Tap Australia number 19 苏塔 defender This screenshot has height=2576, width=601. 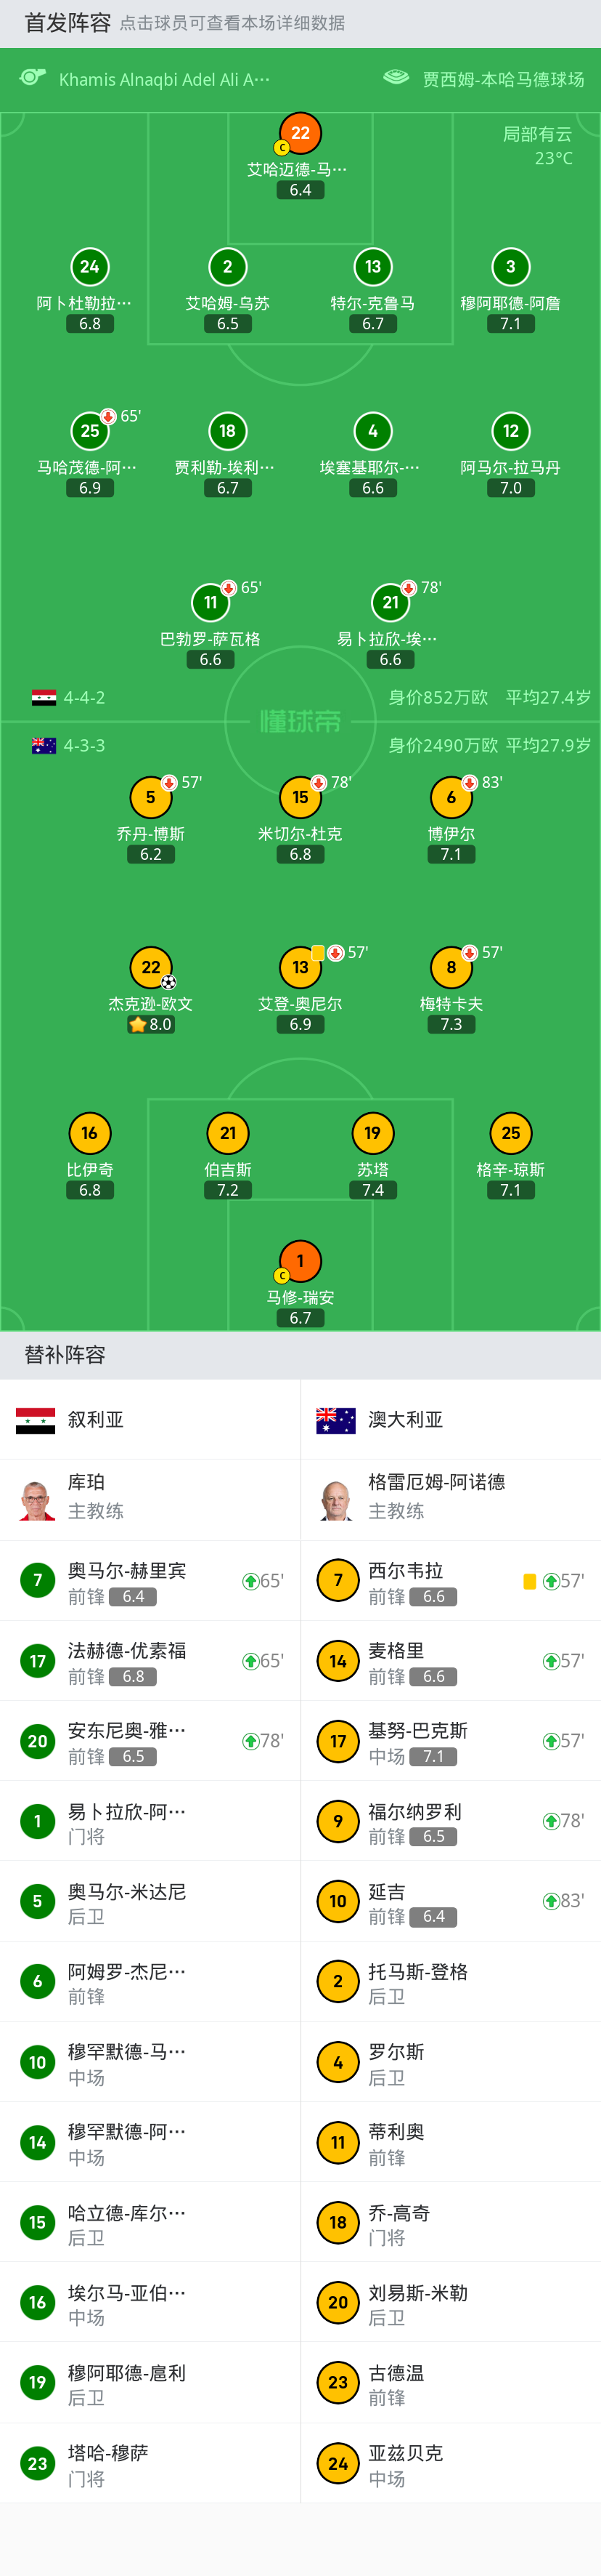pos(372,1133)
